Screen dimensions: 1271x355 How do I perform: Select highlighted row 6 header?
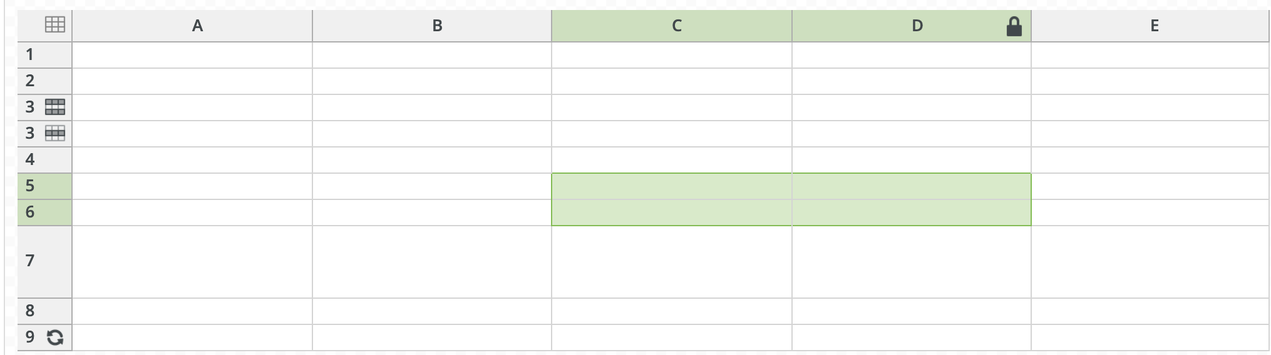tap(44, 212)
